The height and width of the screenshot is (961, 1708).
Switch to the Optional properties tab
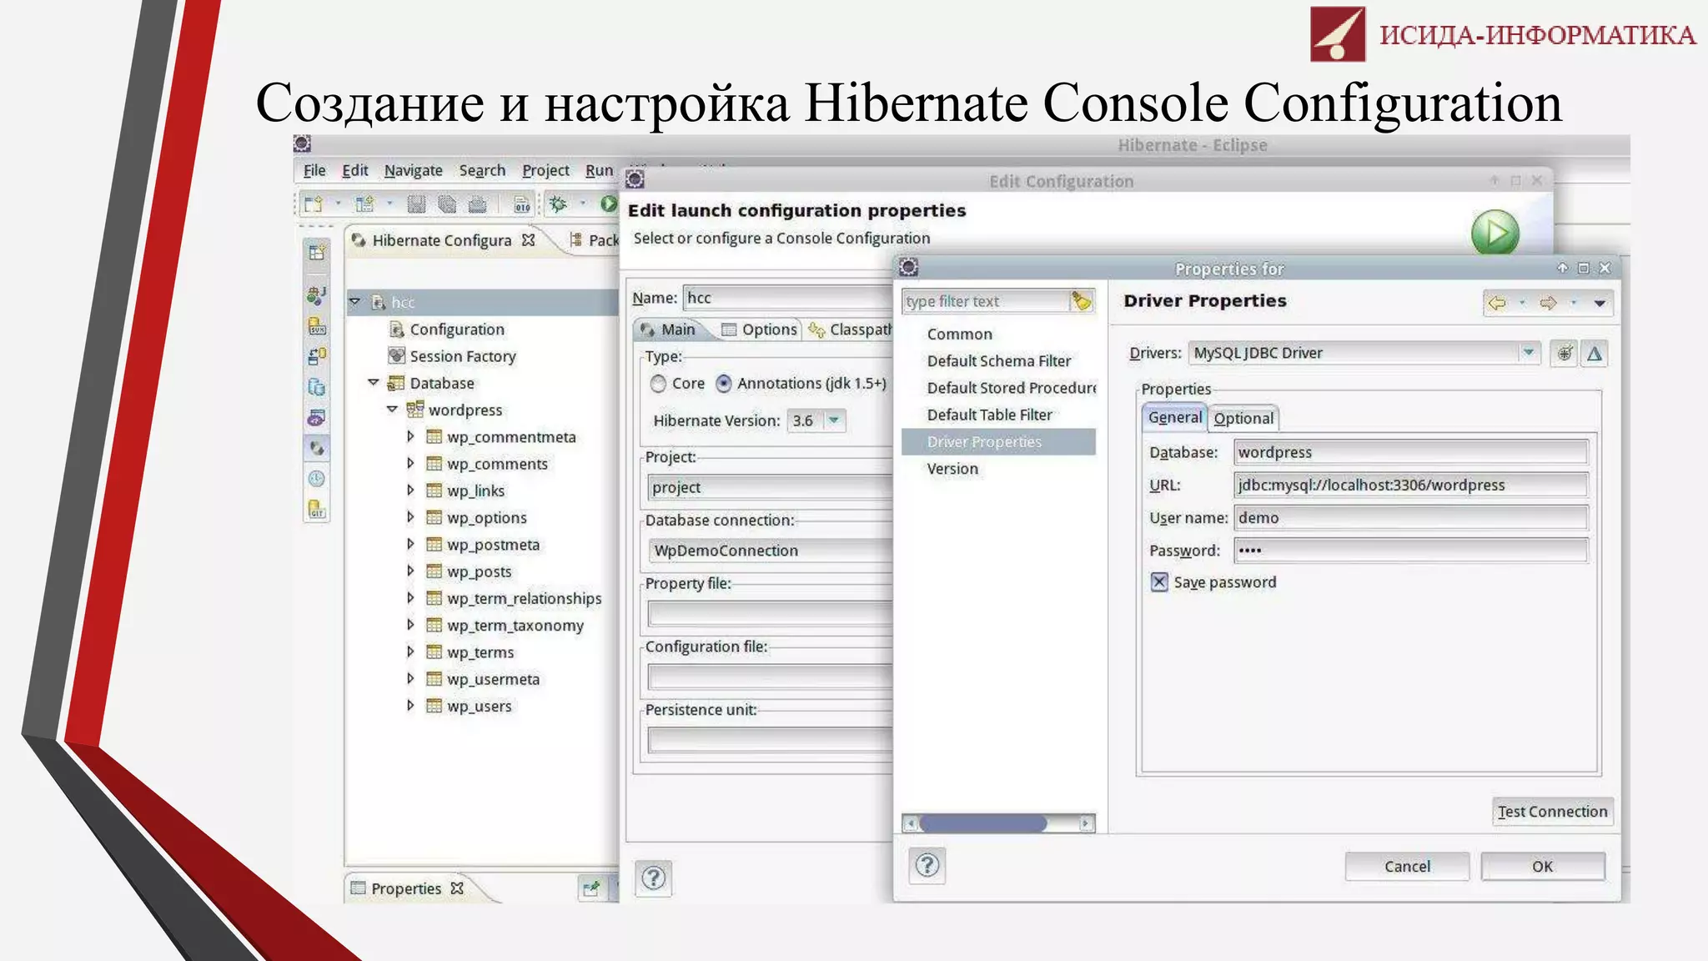1243,418
